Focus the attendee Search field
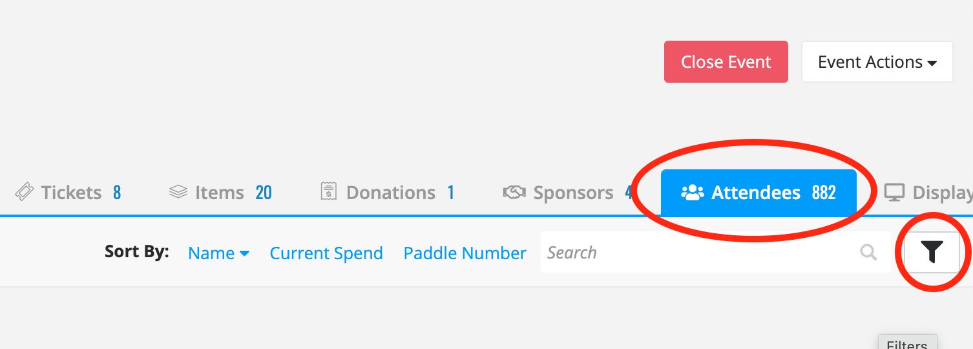Image resolution: width=973 pixels, height=349 pixels. tap(715, 252)
